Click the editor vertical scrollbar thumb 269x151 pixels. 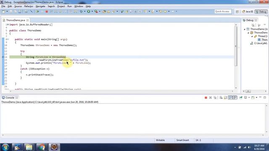(x=236, y=46)
